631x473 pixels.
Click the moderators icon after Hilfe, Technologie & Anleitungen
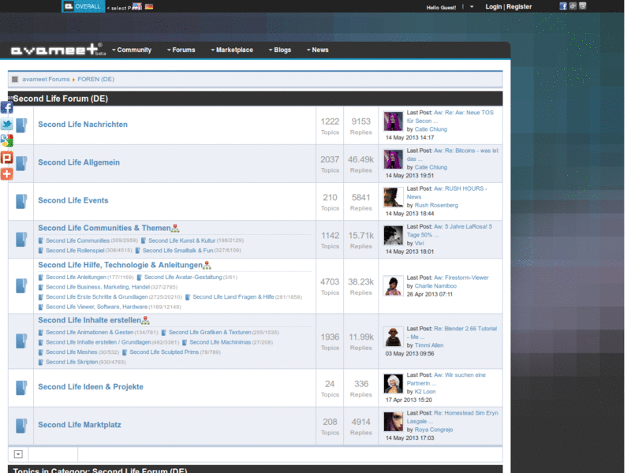point(207,266)
